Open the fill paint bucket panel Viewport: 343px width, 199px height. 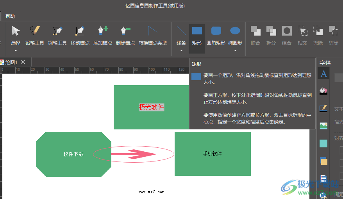(323, 90)
